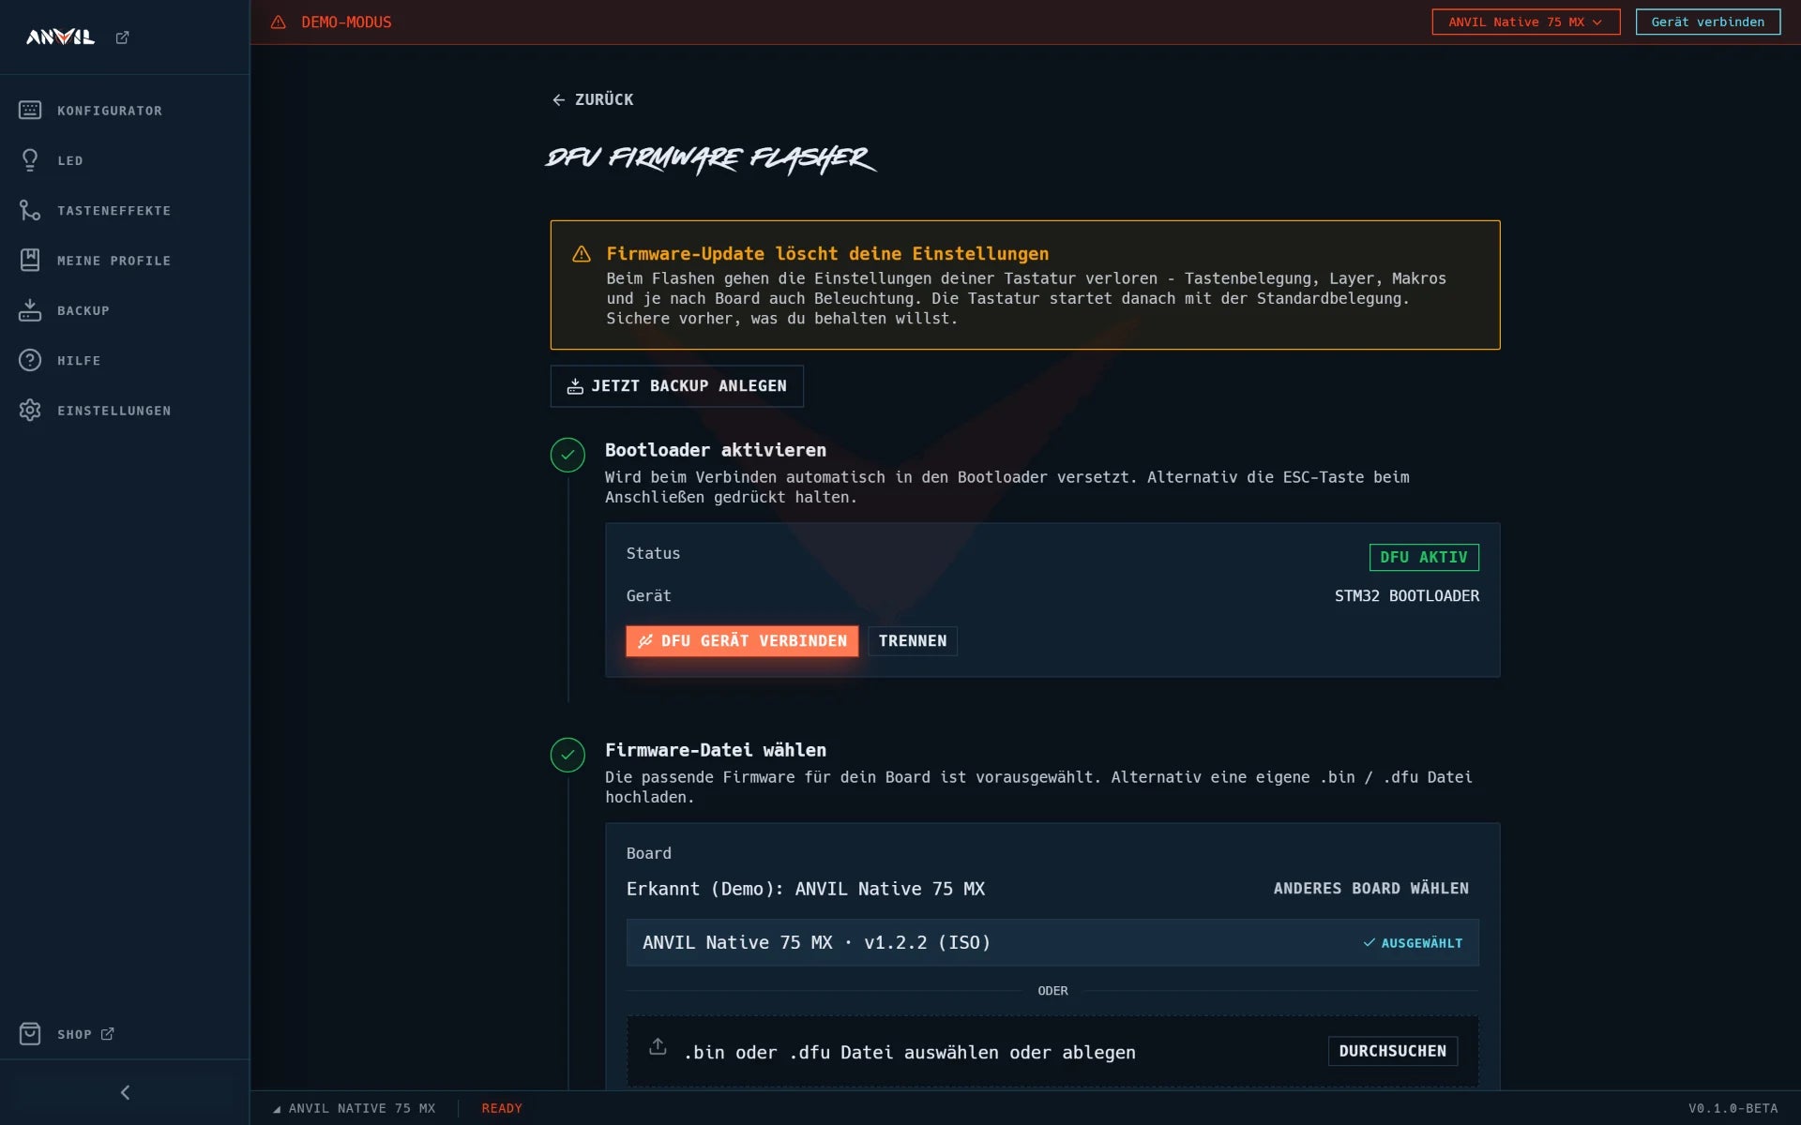Click Anderes Board wählen link

pos(1370,889)
